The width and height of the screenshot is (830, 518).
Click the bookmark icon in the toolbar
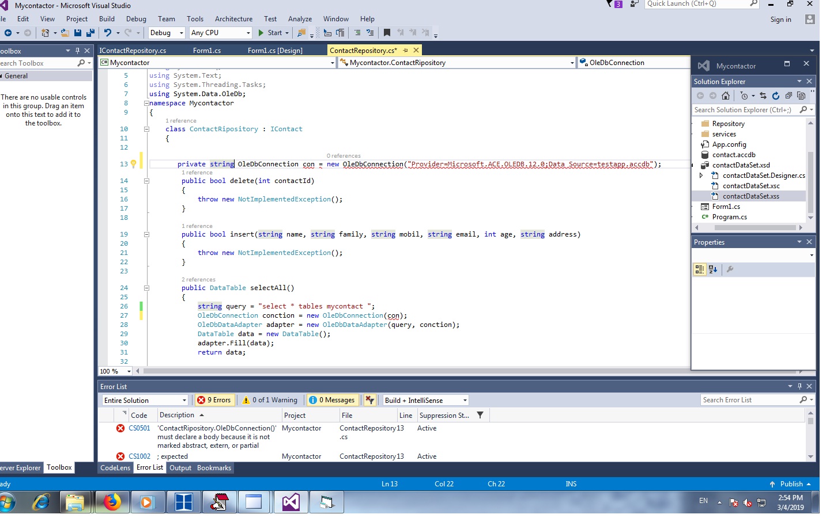click(387, 33)
